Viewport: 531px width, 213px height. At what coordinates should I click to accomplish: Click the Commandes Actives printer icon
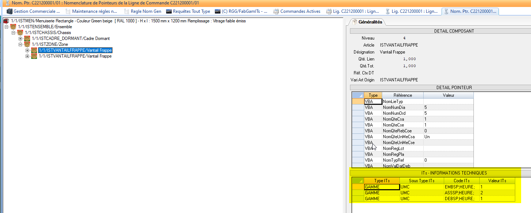click(x=276, y=11)
